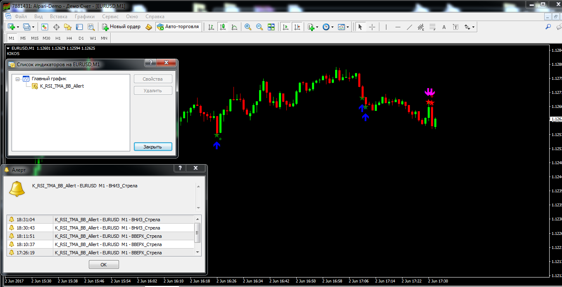The width and height of the screenshot is (562, 287).
Task: Select K_RSI_TMA_BB_Allert in the indicator tree
Action: coord(62,86)
